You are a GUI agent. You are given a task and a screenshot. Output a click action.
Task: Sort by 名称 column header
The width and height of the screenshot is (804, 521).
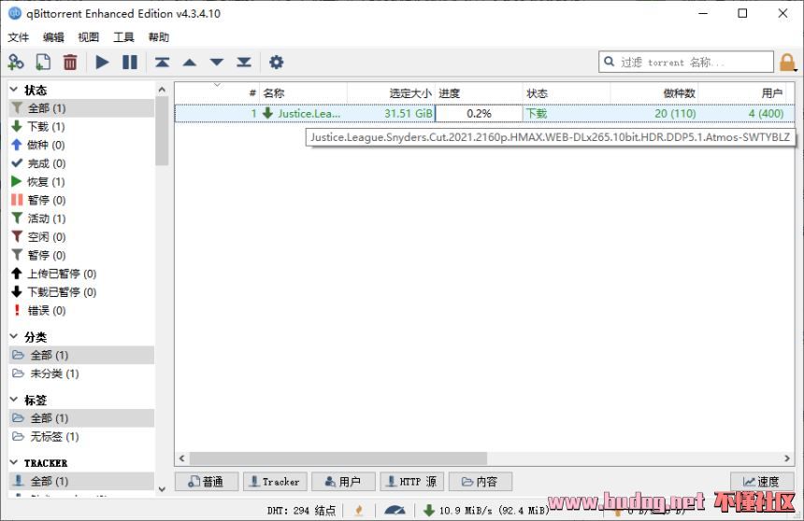point(303,93)
